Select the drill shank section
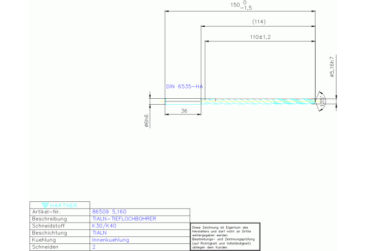Viewport: 366px width, 251px height. pos(183,100)
